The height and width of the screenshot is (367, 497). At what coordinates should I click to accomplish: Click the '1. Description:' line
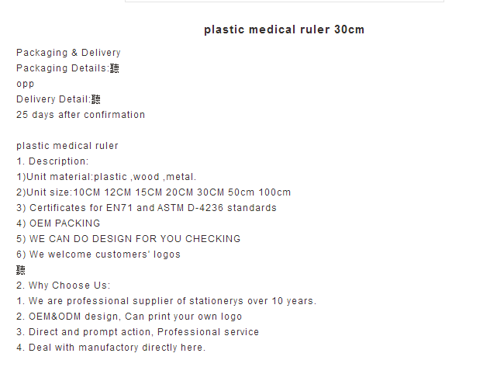(53, 161)
